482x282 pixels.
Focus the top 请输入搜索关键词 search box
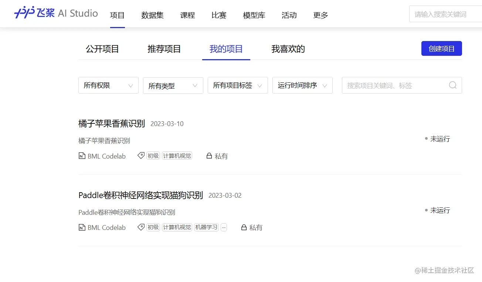[x=445, y=14]
